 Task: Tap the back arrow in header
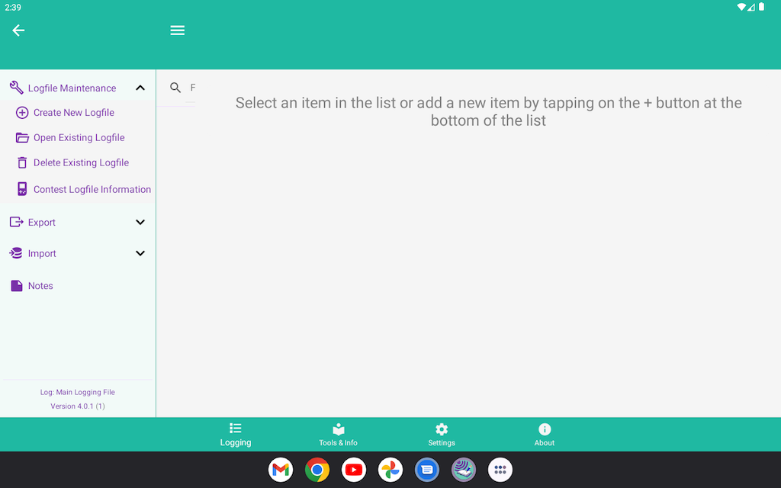(x=18, y=30)
